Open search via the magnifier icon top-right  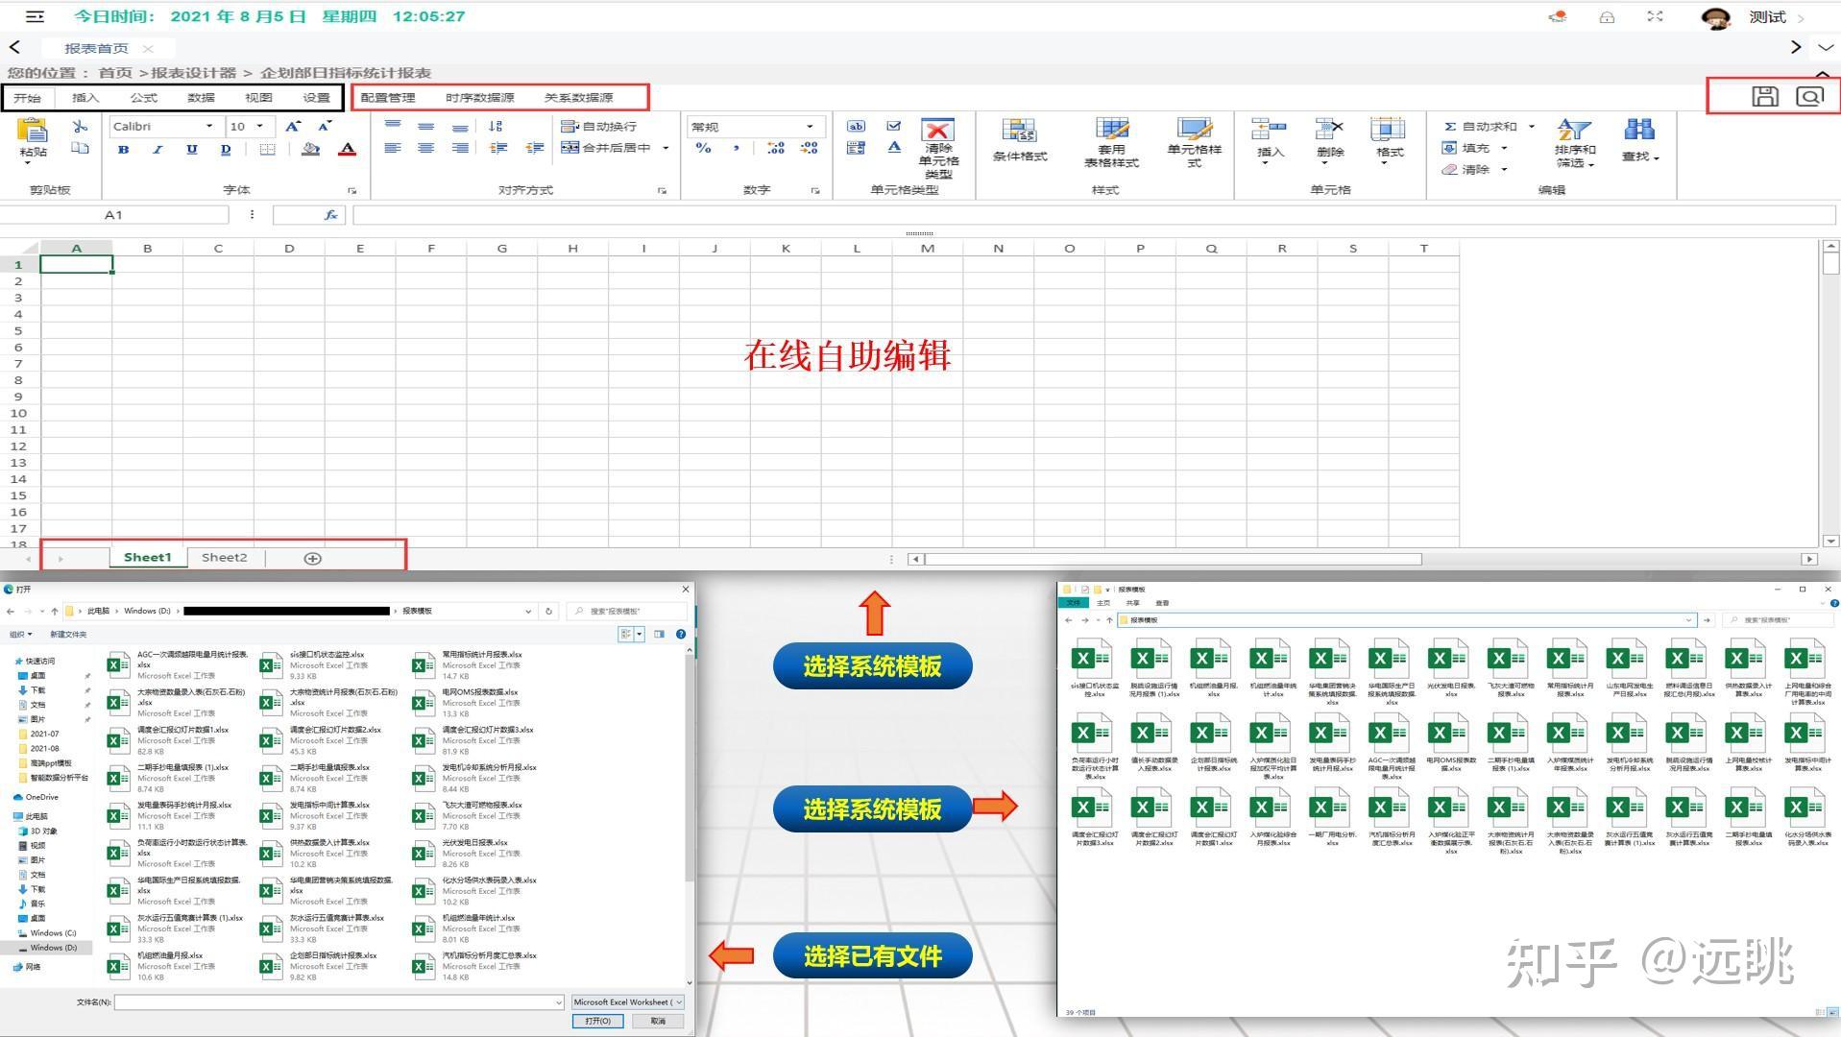(x=1809, y=95)
